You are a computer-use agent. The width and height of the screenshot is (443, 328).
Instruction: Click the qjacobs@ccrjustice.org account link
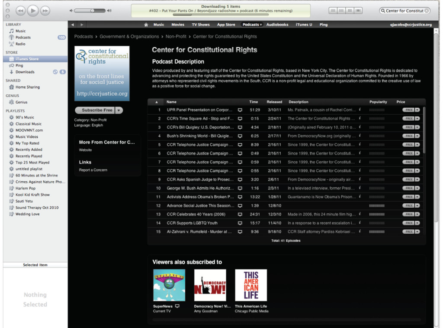coord(411,25)
